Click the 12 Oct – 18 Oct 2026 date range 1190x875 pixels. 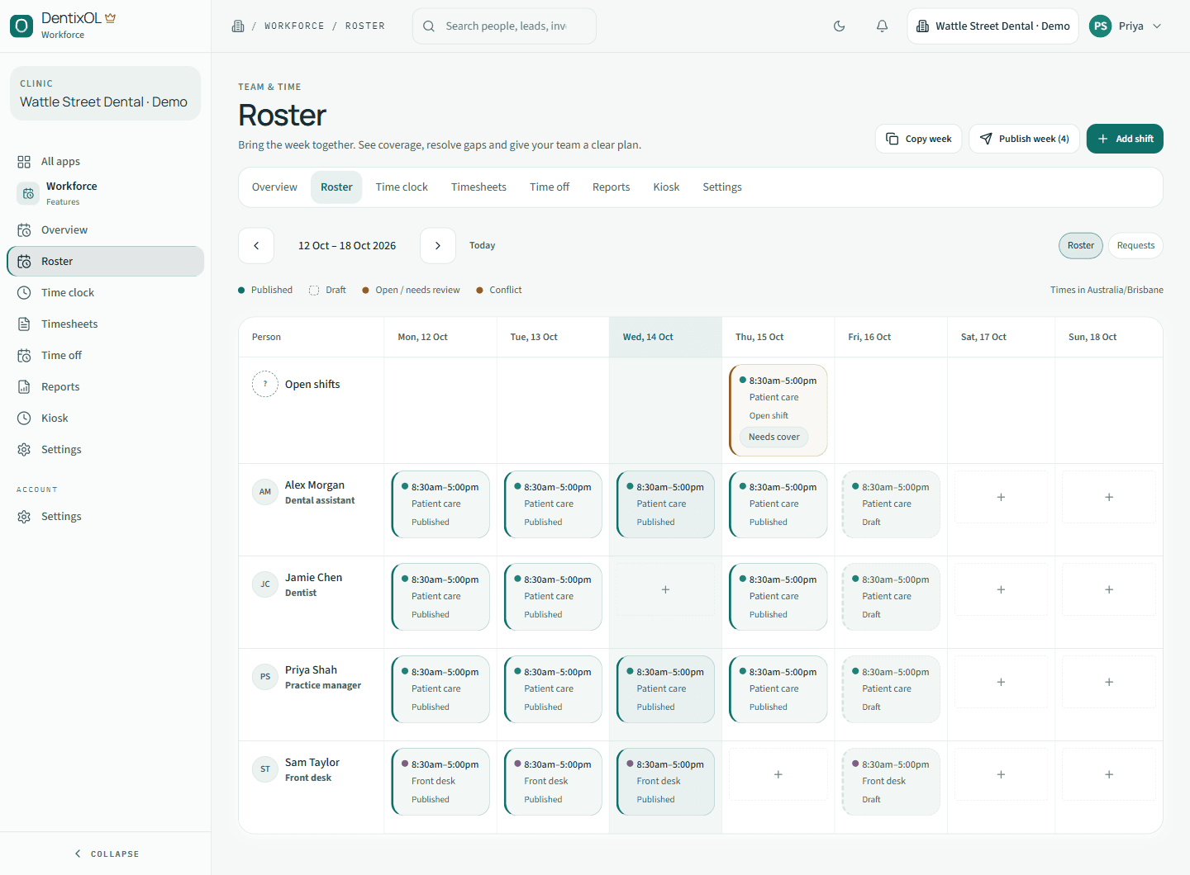[x=347, y=246]
